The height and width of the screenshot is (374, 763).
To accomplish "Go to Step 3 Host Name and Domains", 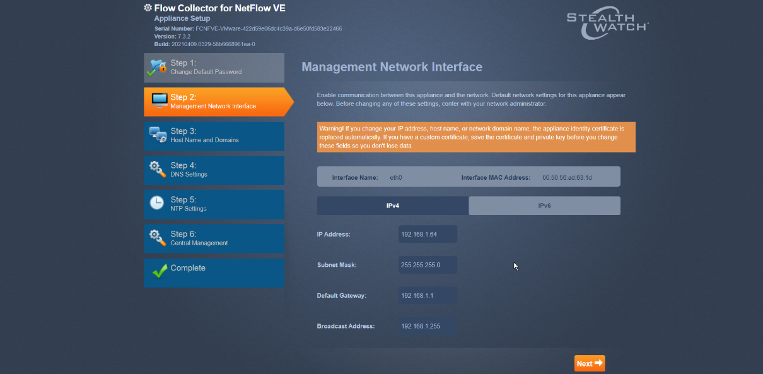I will tap(214, 136).
